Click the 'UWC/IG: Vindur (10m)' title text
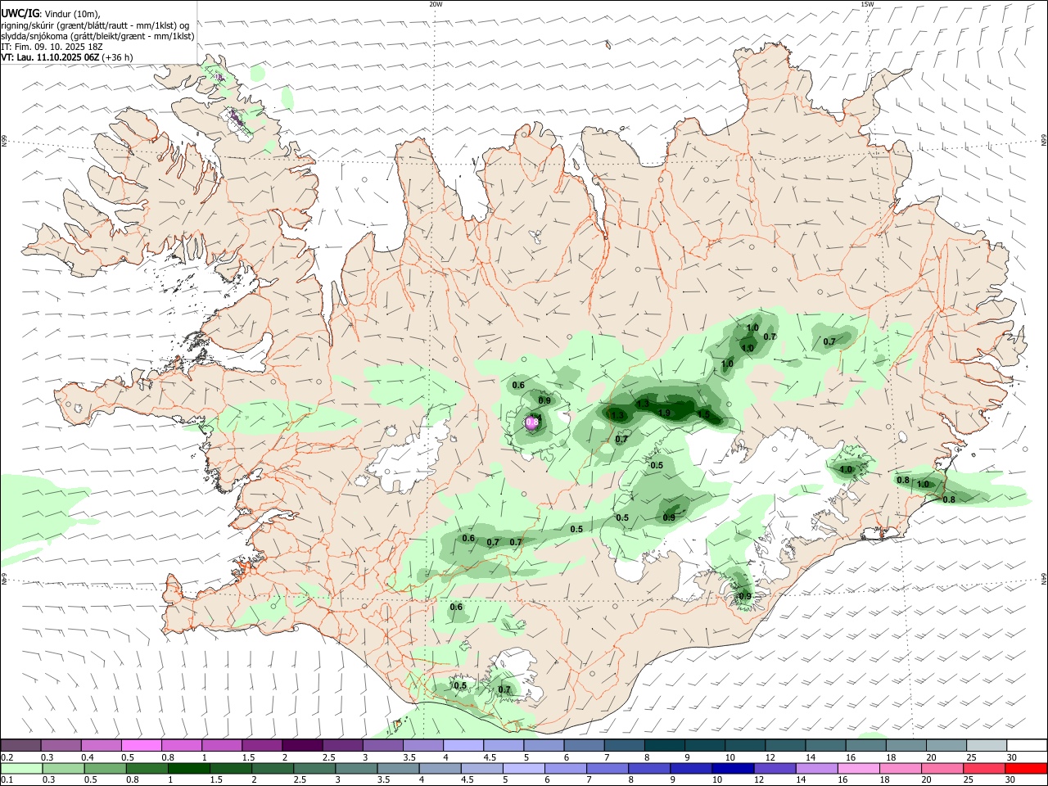This screenshot has width=1048, height=786. (x=52, y=14)
